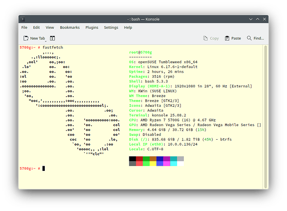Open the split view layout icon
287x211 pixels.
click(x=52, y=38)
